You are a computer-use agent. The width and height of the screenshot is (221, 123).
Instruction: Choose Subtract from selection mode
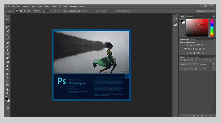coord(25,11)
